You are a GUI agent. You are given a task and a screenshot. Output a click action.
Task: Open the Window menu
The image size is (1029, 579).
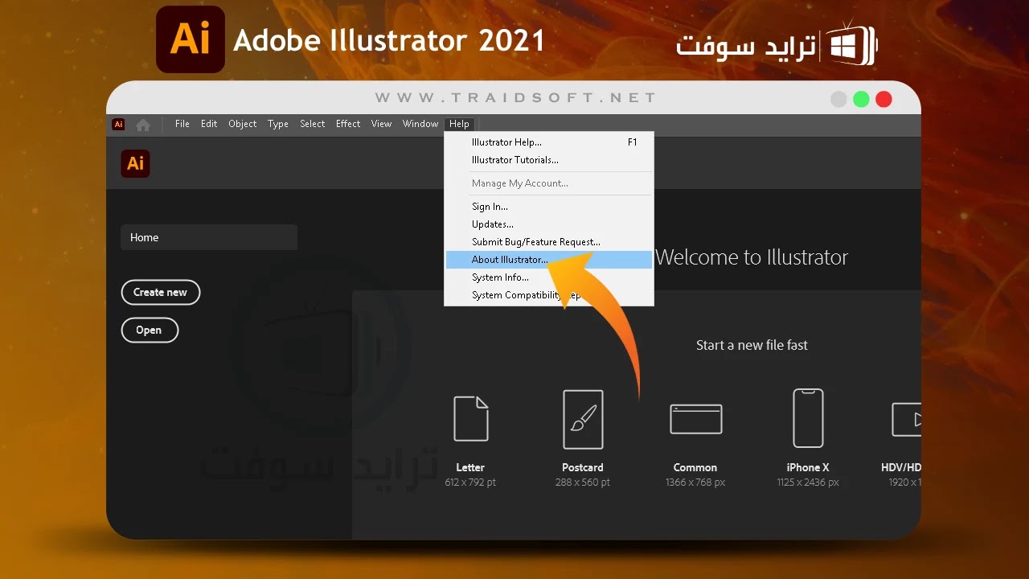420,124
